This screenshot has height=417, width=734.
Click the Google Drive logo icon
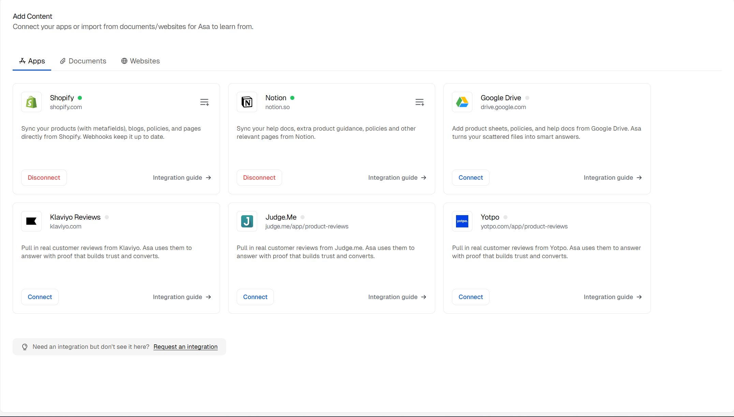tap(462, 102)
